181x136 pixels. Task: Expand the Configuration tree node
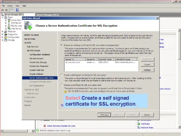[x=3, y=37]
